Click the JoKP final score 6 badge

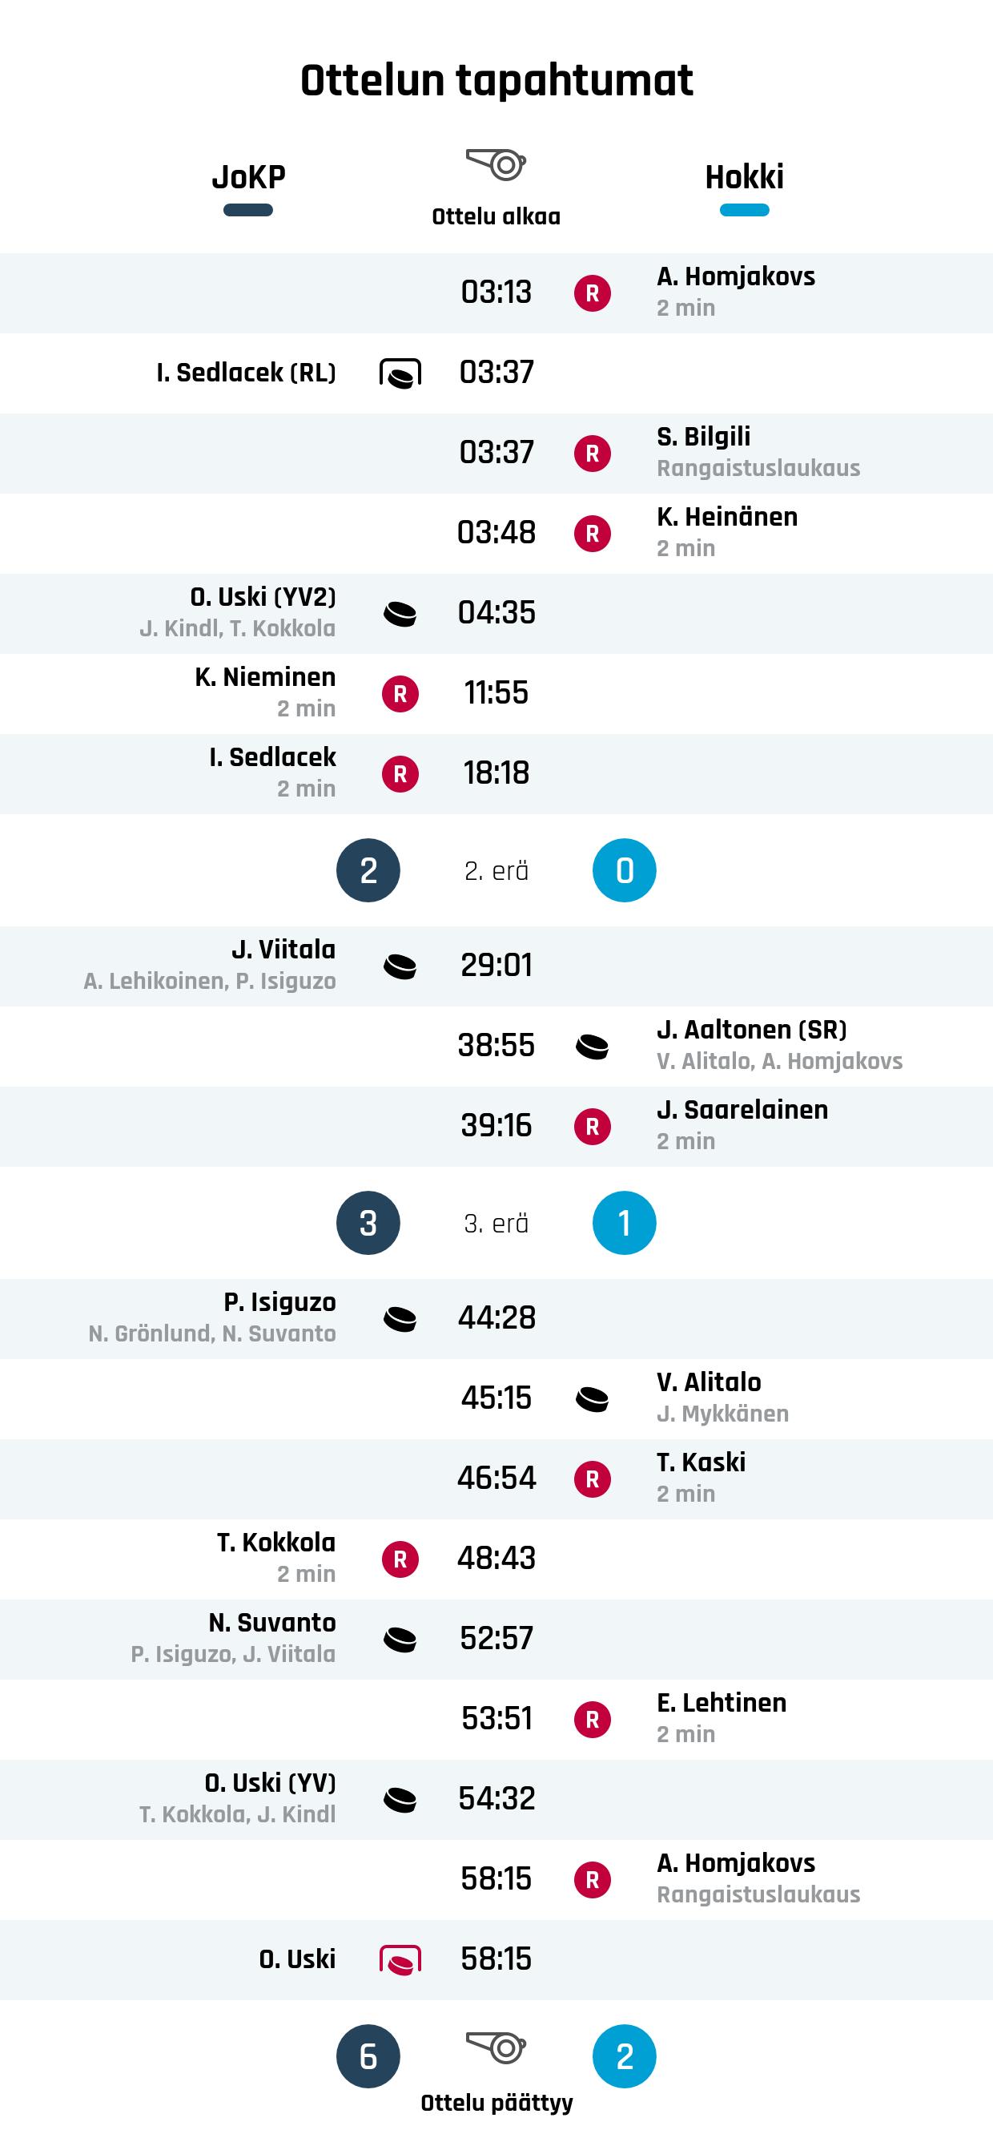tap(368, 2055)
